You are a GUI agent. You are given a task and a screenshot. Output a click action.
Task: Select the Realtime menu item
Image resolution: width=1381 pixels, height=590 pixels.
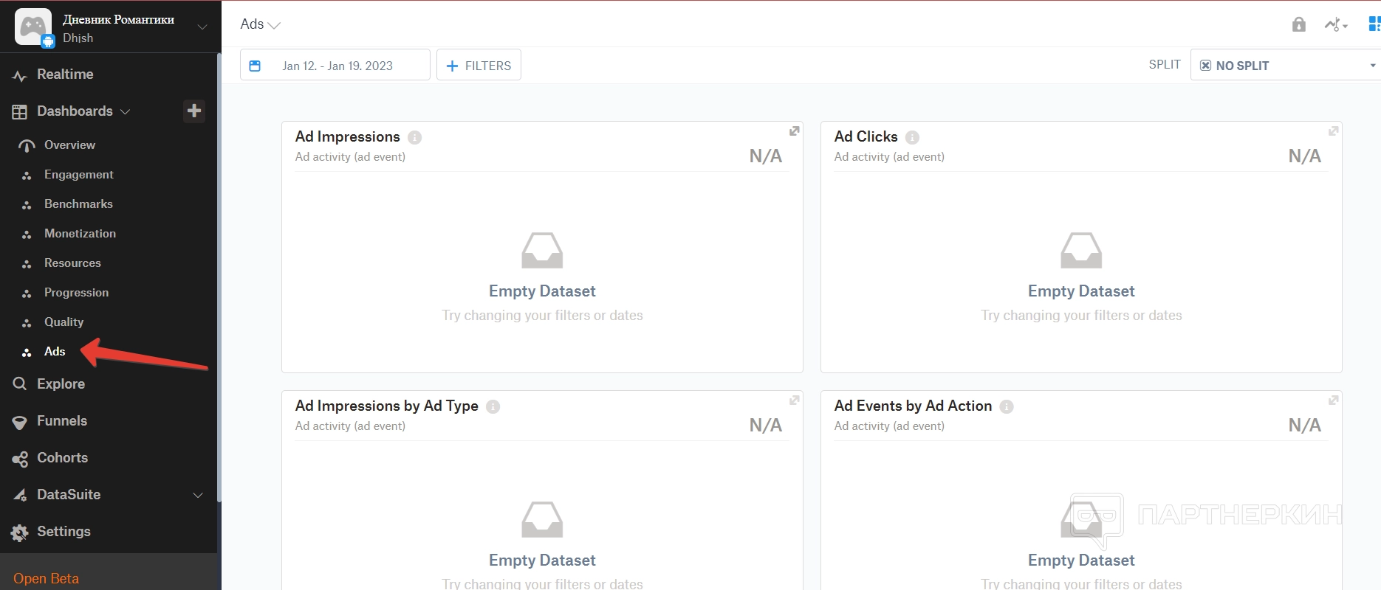pyautogui.click(x=65, y=74)
